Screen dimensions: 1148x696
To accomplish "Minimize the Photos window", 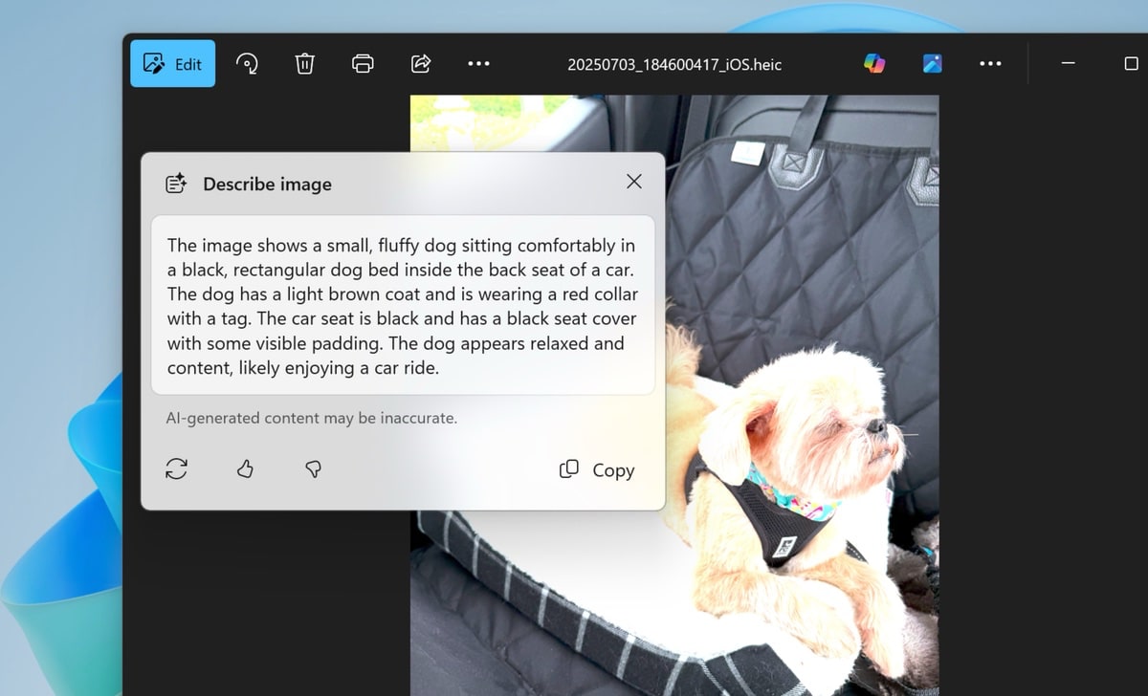I will [1069, 64].
